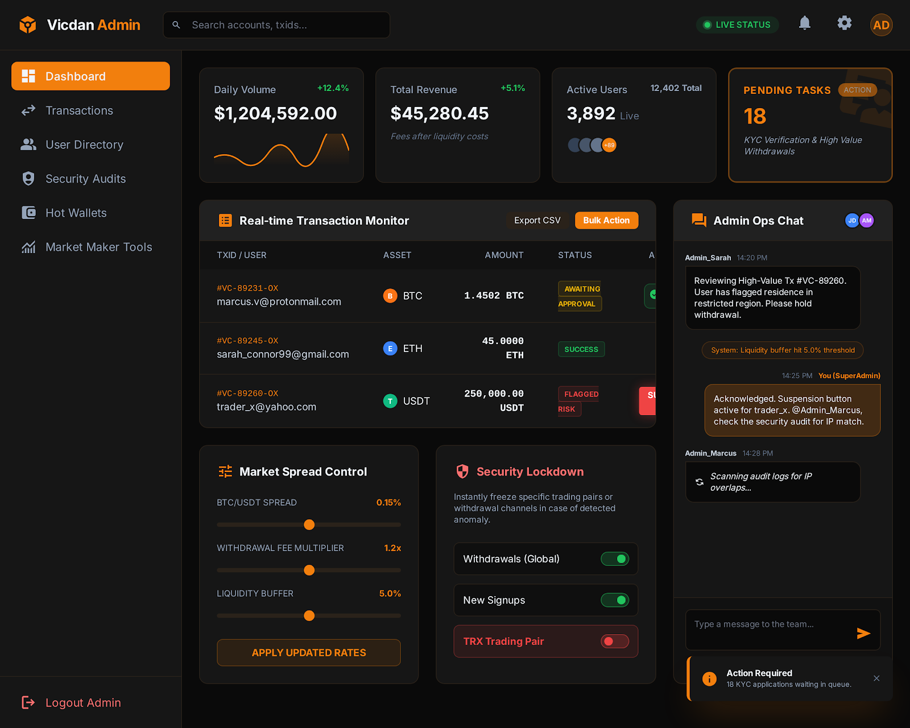Click the AD profile avatar
The image size is (910, 728).
[x=881, y=25]
